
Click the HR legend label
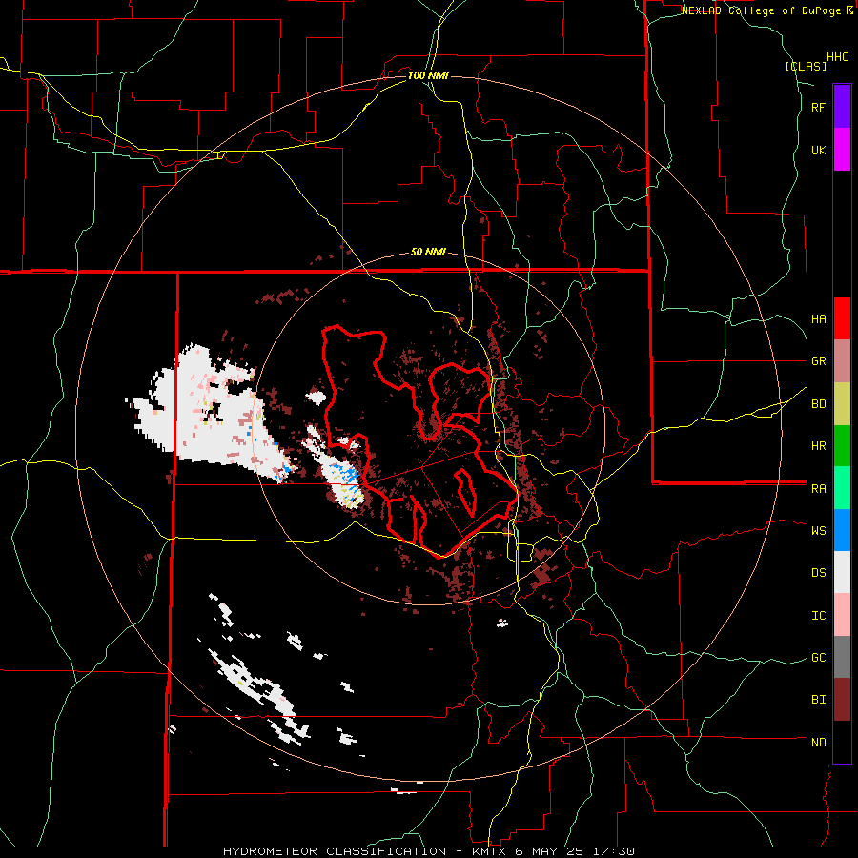(818, 446)
